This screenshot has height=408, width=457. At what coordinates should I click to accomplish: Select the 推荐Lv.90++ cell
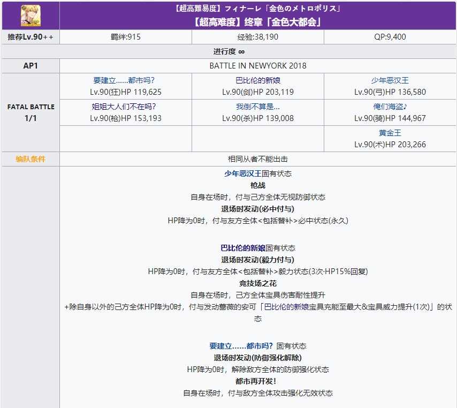point(31,37)
